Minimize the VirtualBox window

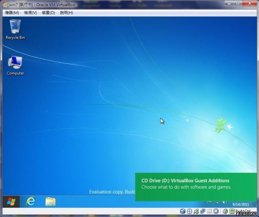[229, 3]
